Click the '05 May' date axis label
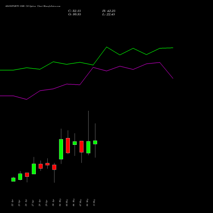This screenshot has width=213, height=213. pyautogui.click(x=67, y=202)
